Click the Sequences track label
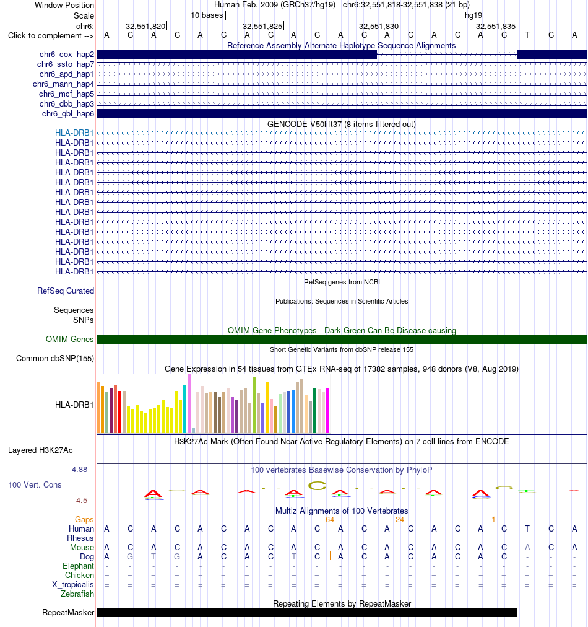The width and height of the screenshot is (588, 627). (74, 310)
